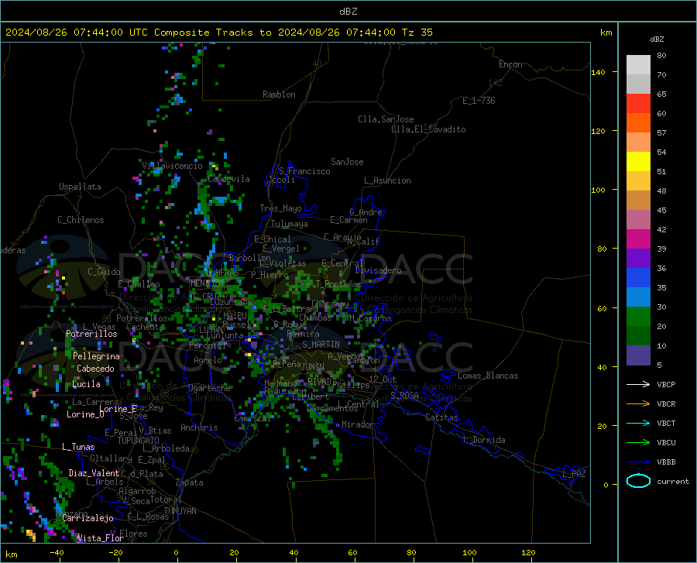This screenshot has height=563, width=697.
Task: Select the orange 60 dBZ color swatch
Action: tap(638, 123)
